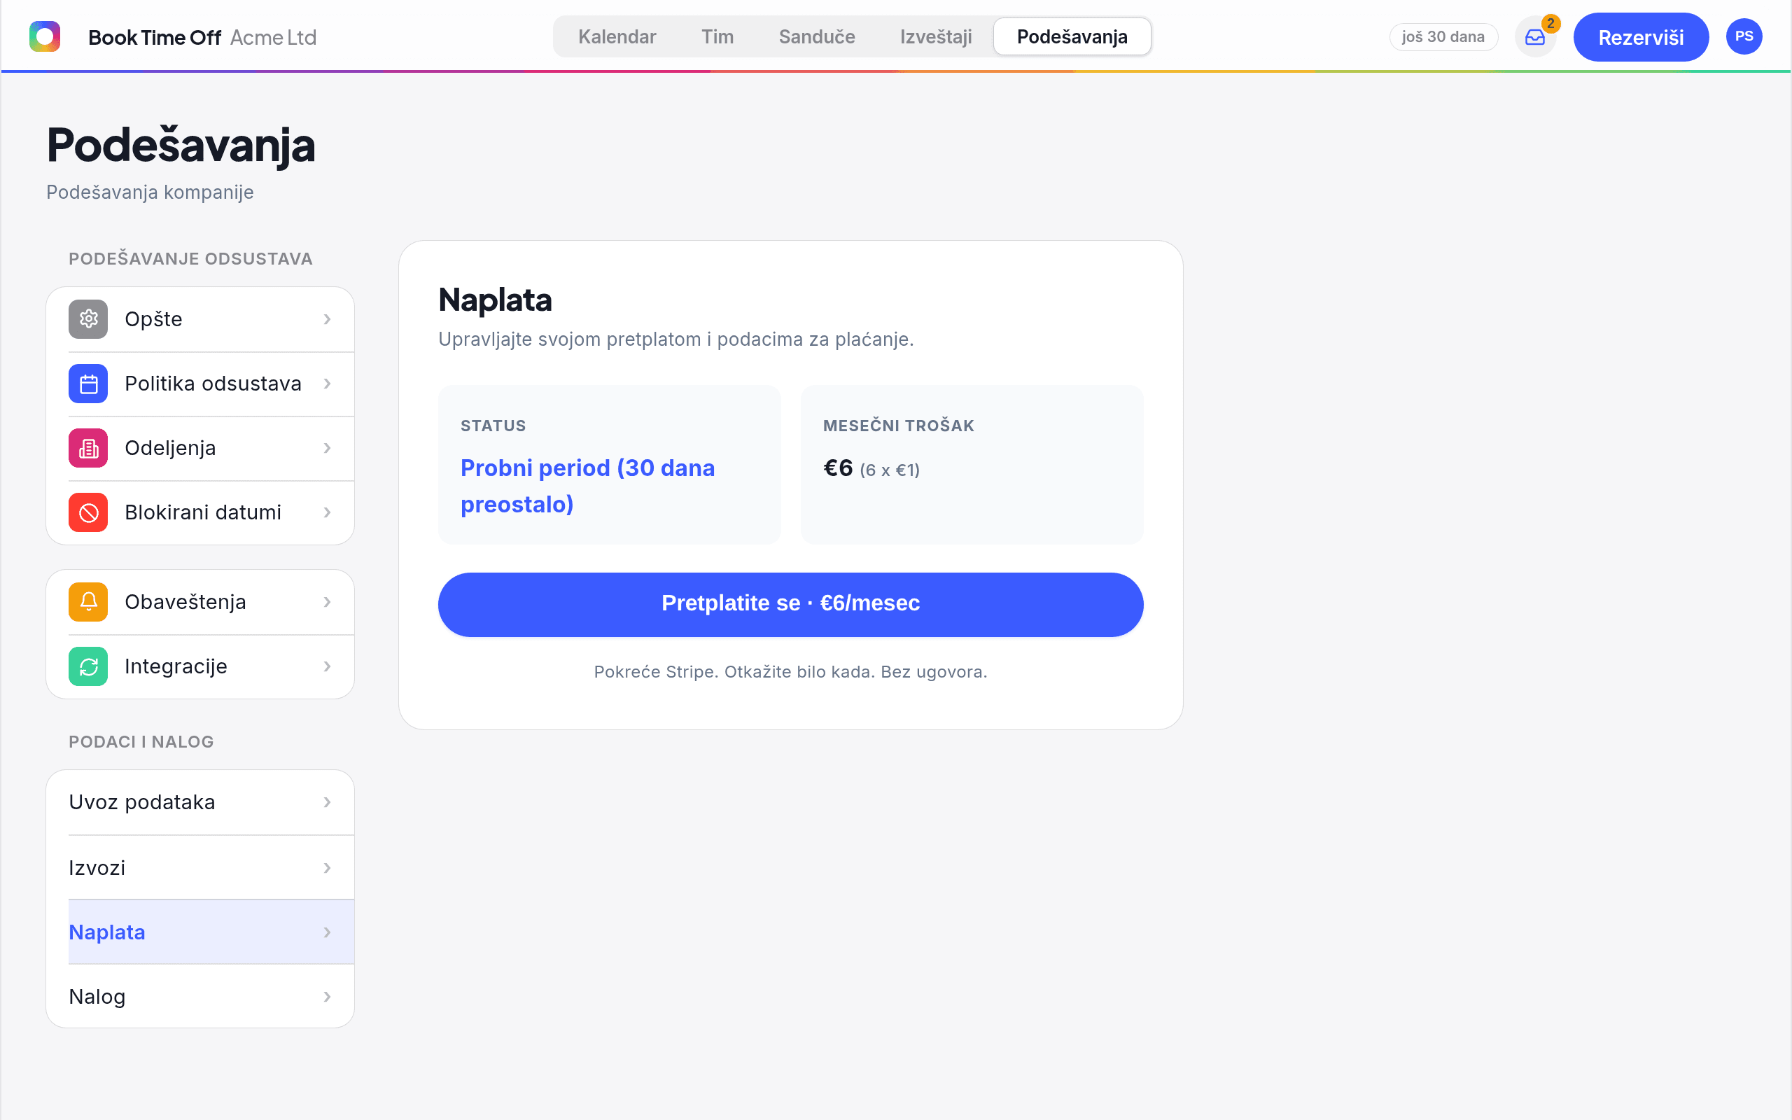Switch to the Izveštaji tab
The width and height of the screenshot is (1792, 1120).
tap(936, 37)
